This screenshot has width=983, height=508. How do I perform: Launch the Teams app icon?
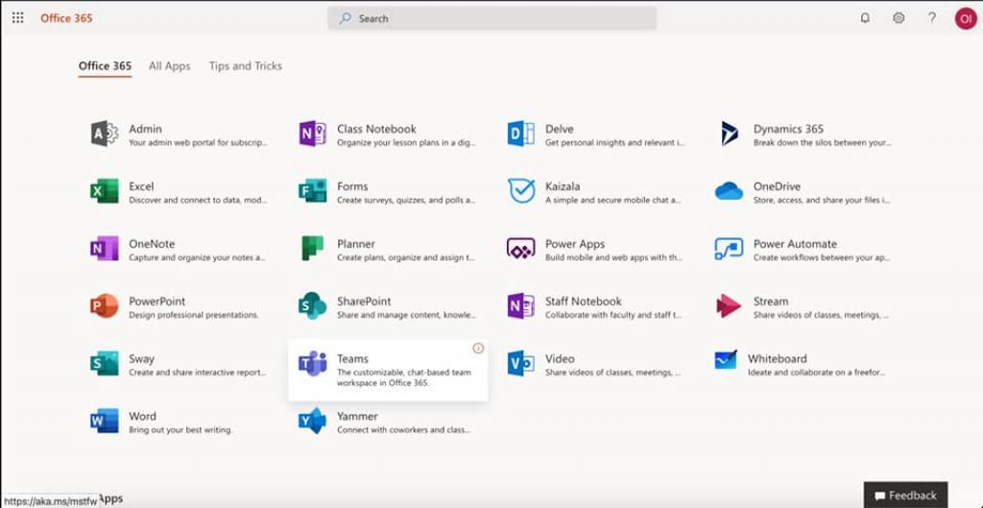coord(312,364)
